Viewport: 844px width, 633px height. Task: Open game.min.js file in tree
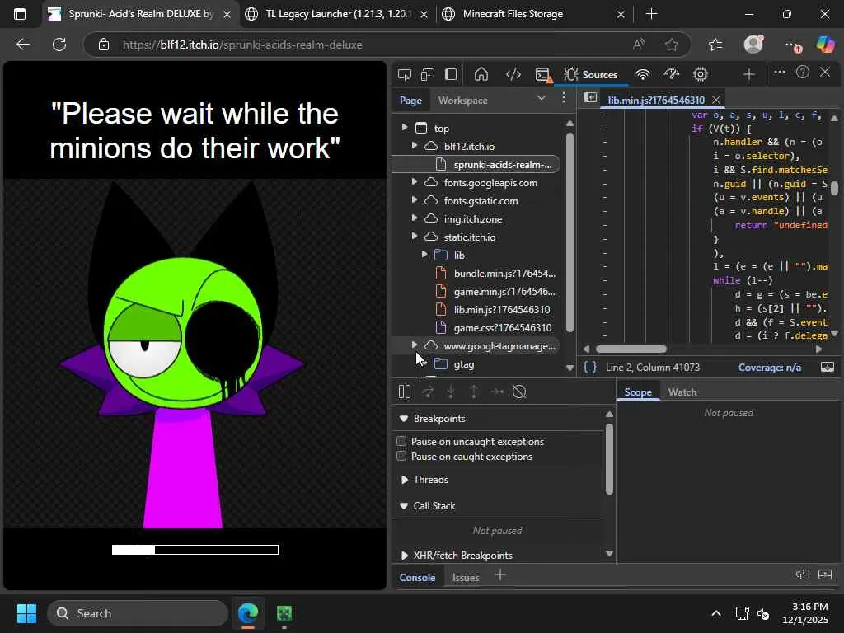point(504,292)
